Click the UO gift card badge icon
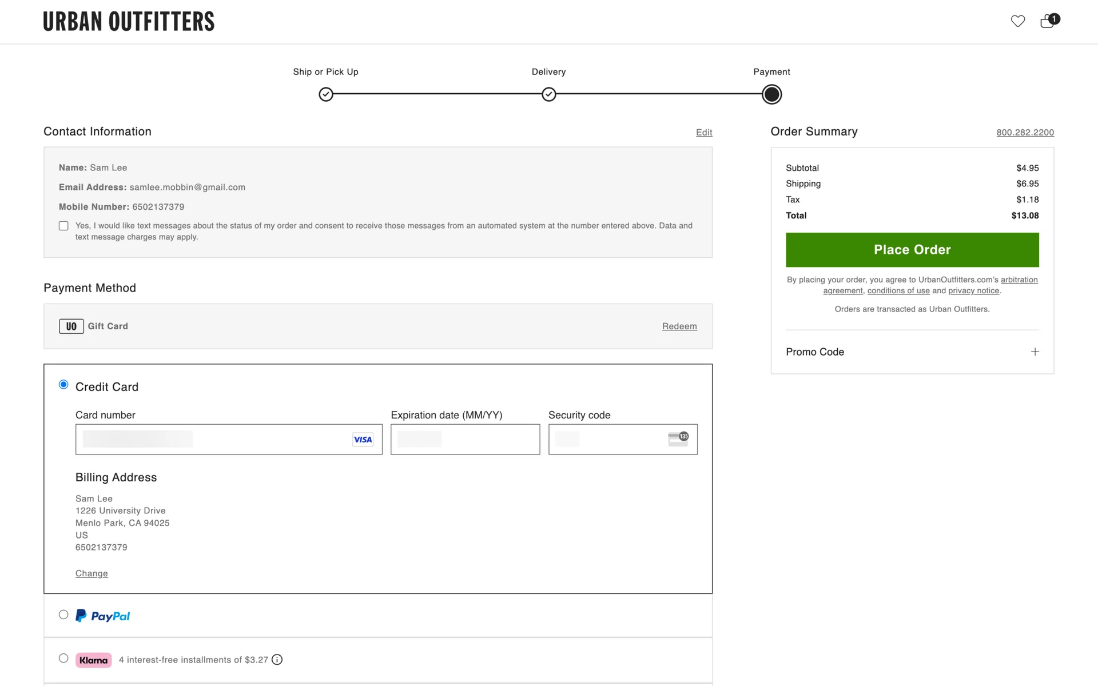Screen dimensions: 1098x686 click(x=71, y=326)
